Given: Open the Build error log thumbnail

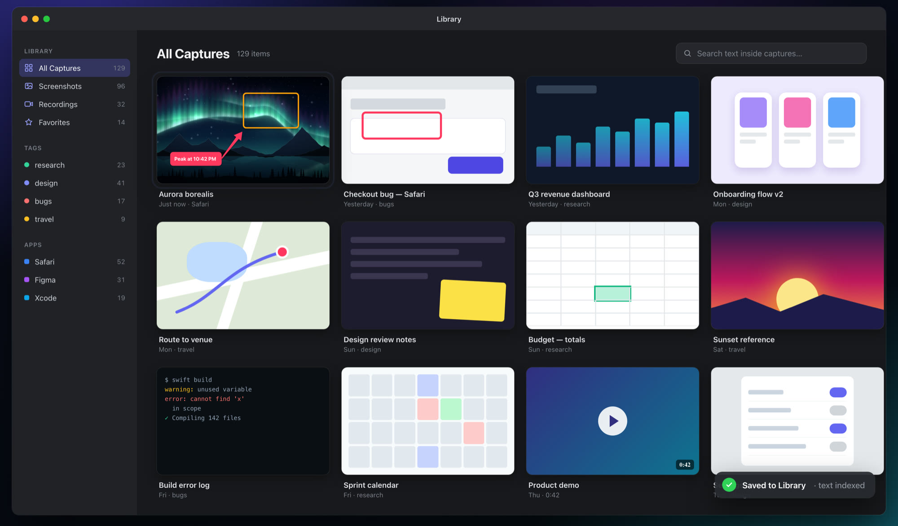Looking at the screenshot, I should [243, 421].
